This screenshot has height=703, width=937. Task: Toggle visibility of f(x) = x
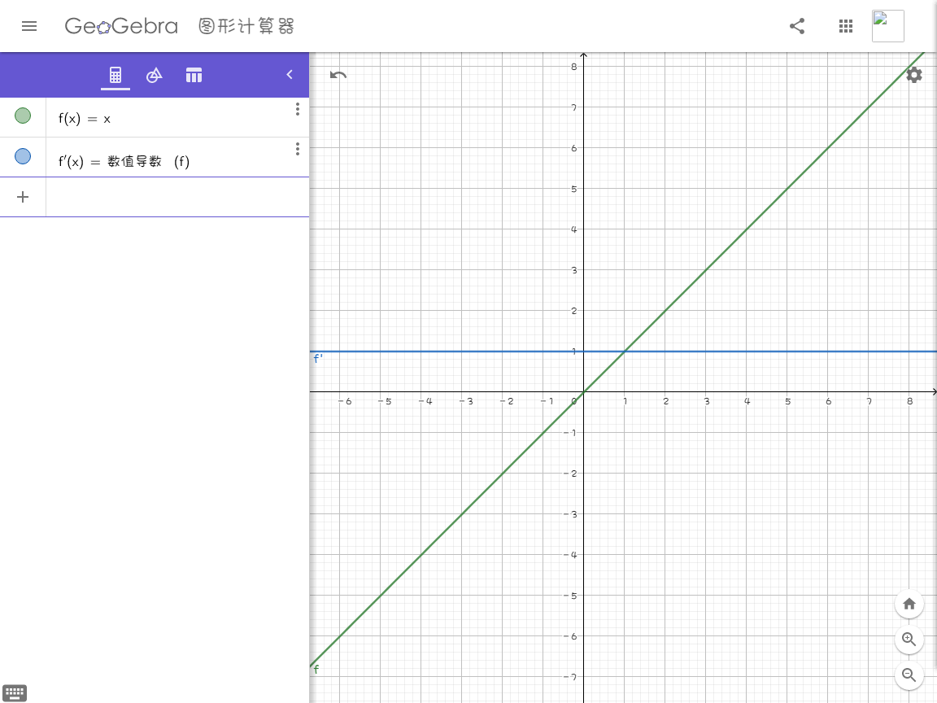(23, 116)
